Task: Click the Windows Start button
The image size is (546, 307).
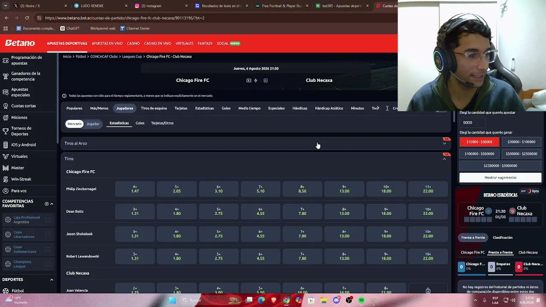Action: click(172, 300)
